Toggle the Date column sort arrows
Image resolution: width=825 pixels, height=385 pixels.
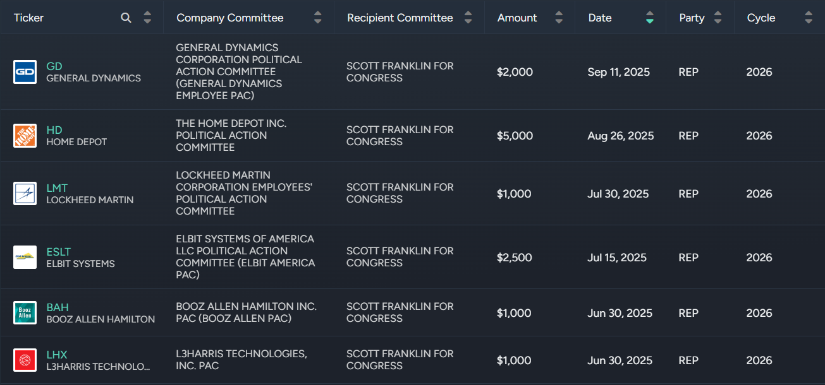pos(650,18)
